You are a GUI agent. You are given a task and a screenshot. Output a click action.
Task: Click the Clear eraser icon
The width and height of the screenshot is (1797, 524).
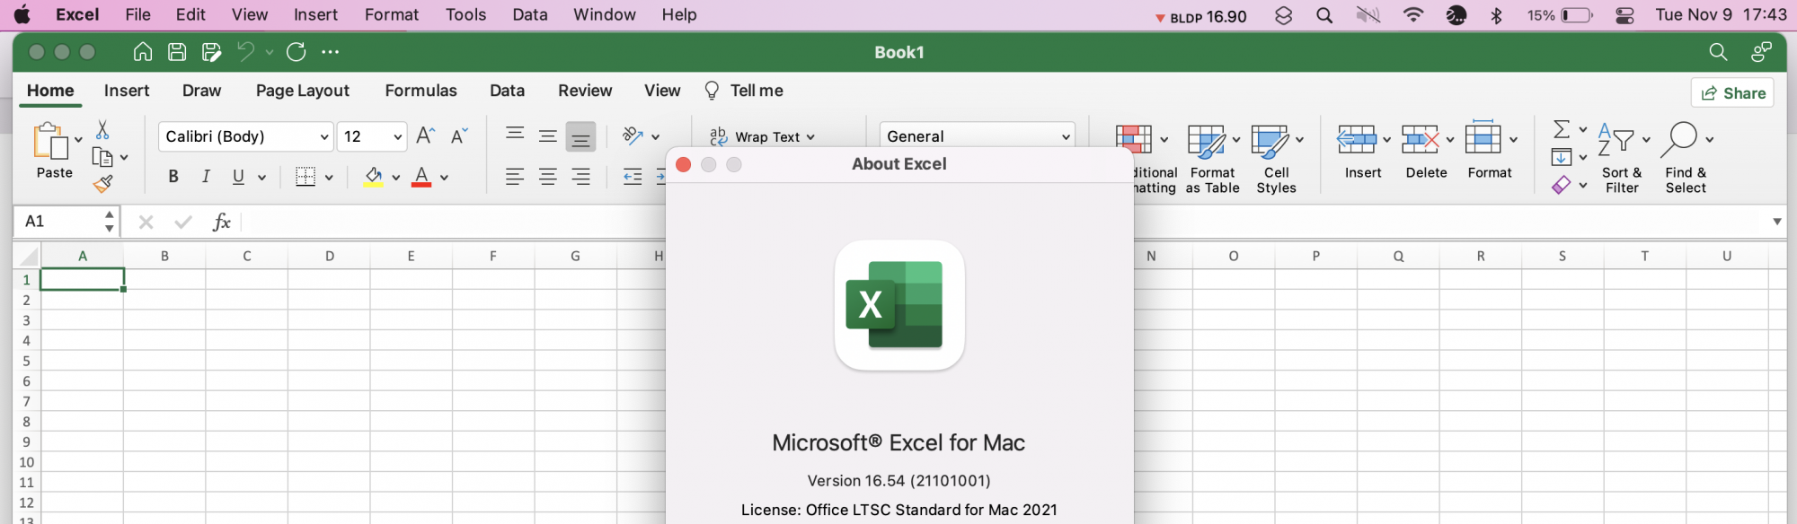click(1562, 185)
